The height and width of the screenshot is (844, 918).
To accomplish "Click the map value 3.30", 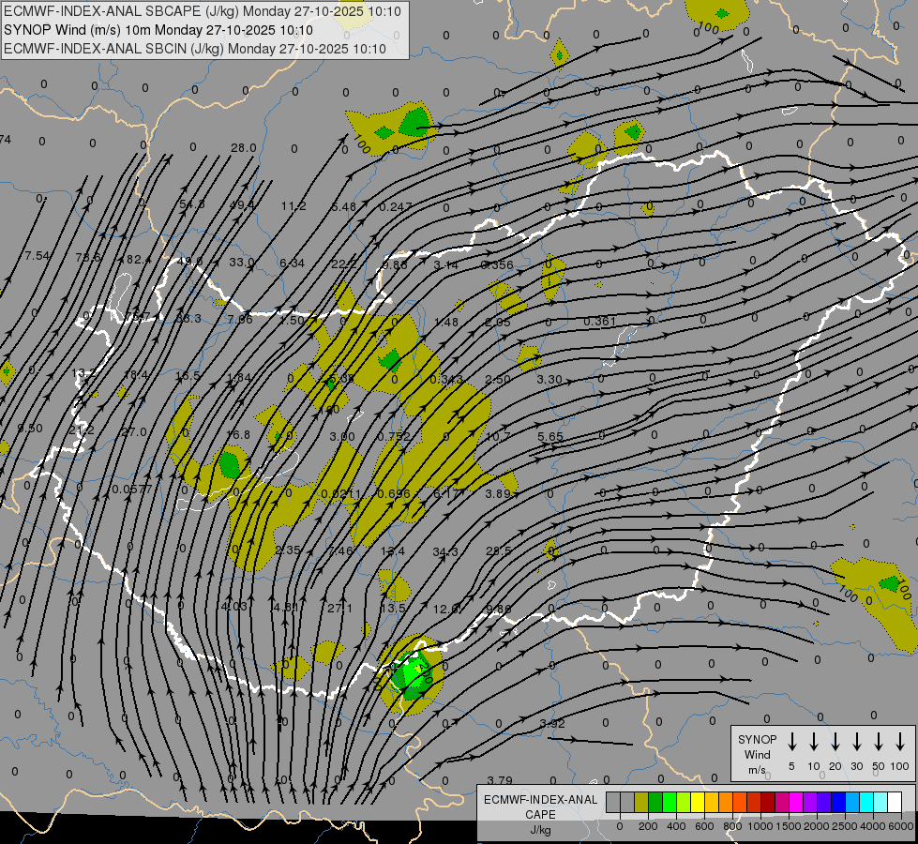I will [549, 380].
